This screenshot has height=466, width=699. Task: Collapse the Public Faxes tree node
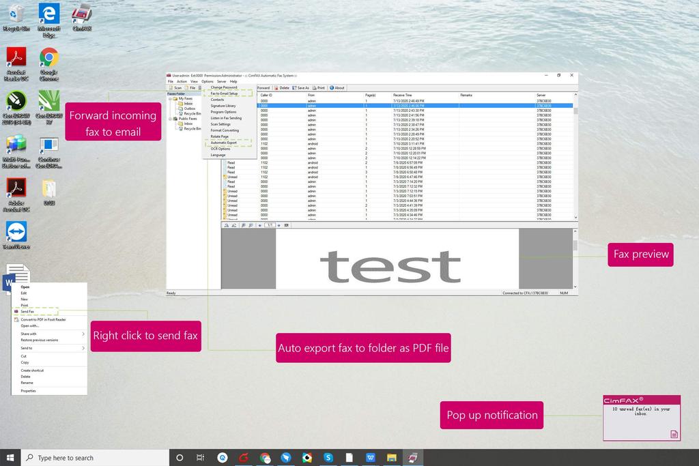click(170, 119)
